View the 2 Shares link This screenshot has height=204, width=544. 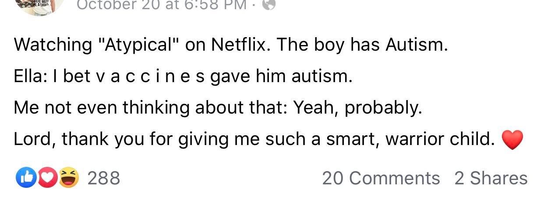point(491,178)
